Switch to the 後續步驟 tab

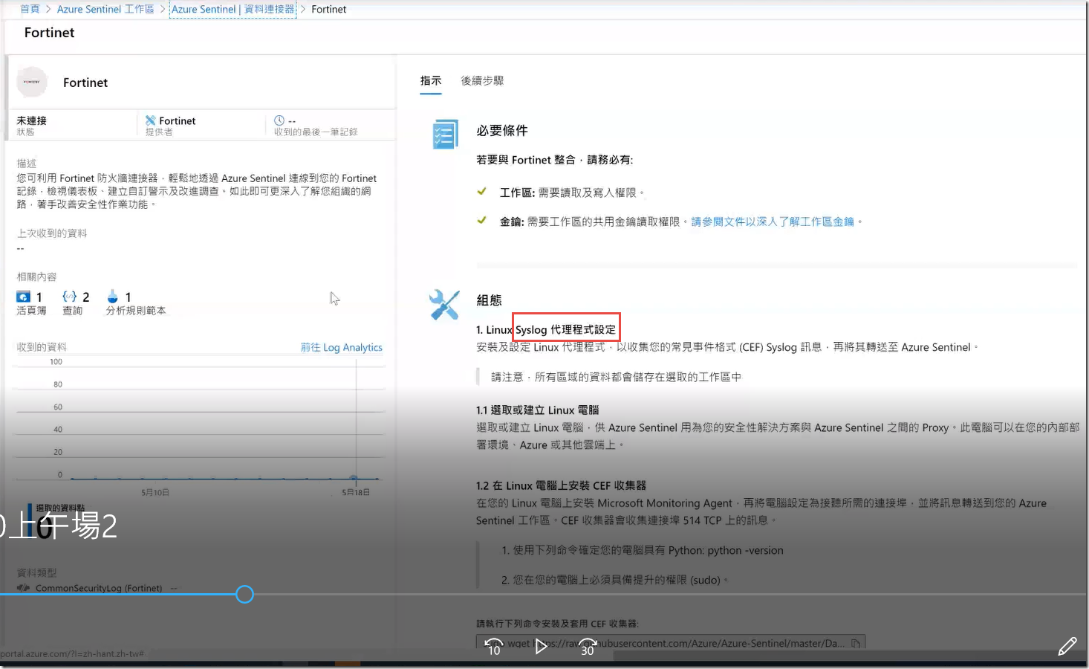482,80
